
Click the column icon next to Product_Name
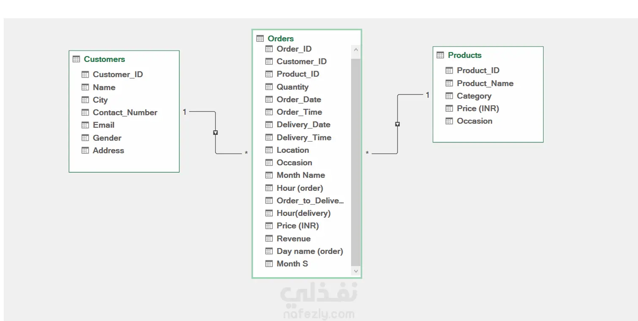[449, 83]
